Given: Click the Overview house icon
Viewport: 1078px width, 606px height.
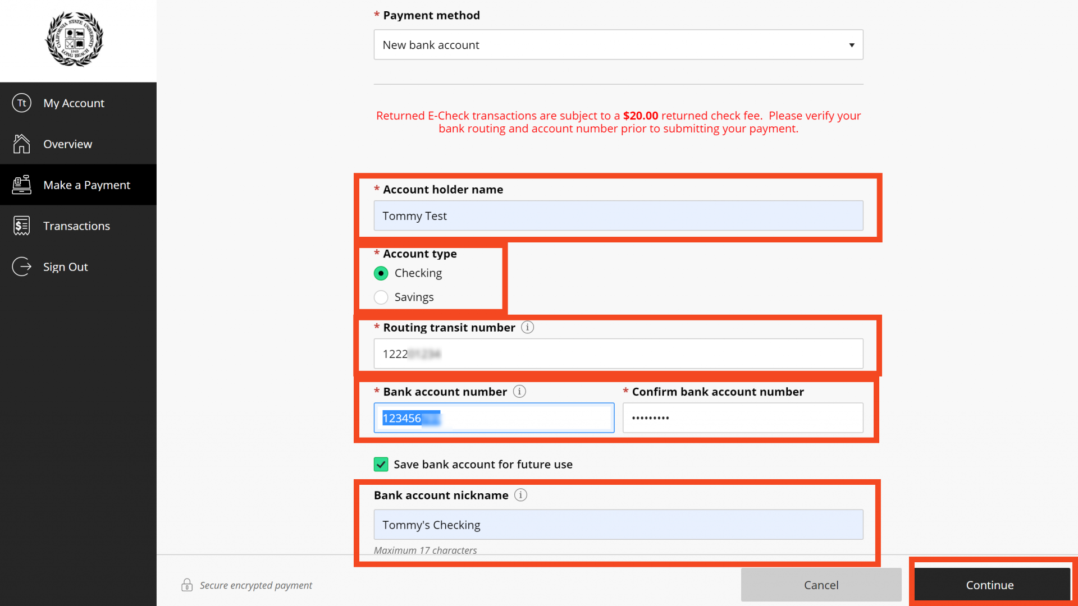Looking at the screenshot, I should click(x=21, y=144).
